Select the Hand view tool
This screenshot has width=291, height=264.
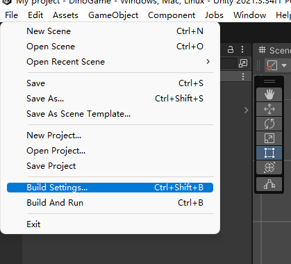pos(269,94)
